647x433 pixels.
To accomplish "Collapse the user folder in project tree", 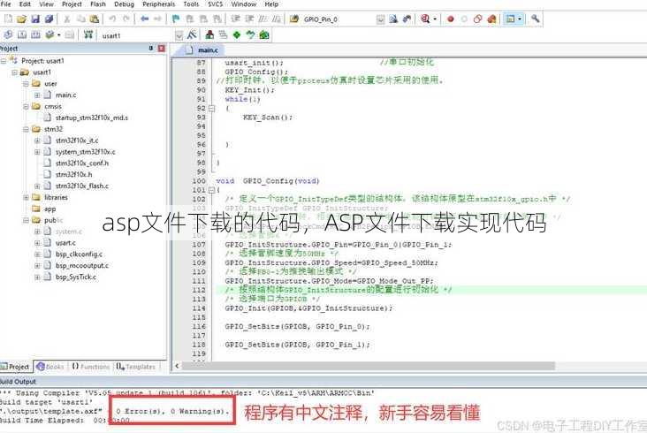I will pyautogui.click(x=26, y=84).
